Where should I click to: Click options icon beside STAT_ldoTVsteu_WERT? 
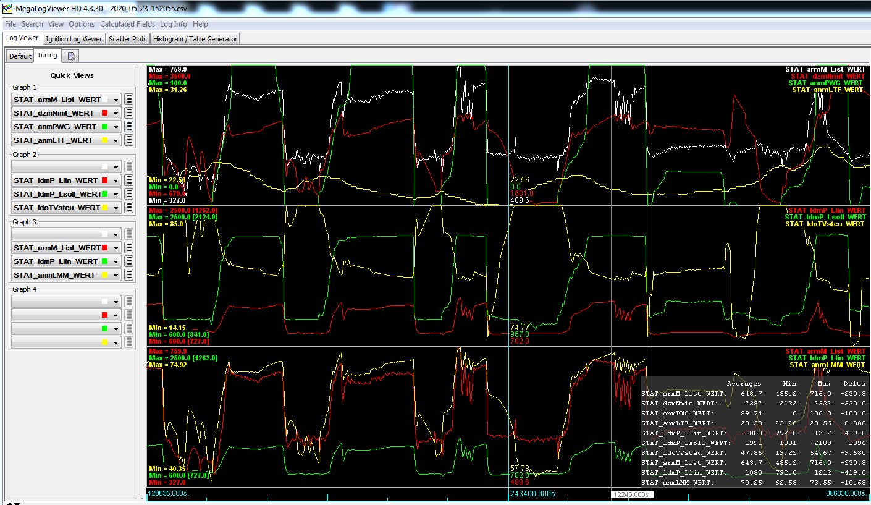(129, 208)
